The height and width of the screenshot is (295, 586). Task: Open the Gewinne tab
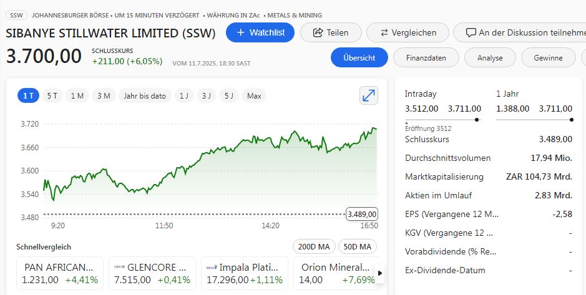[x=549, y=57]
